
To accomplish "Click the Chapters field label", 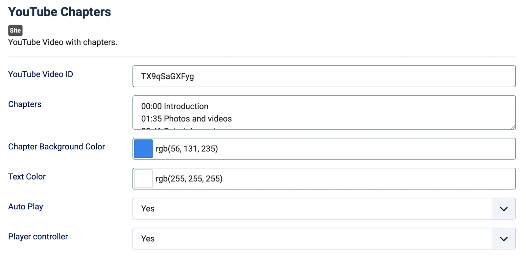I will click(x=25, y=104).
